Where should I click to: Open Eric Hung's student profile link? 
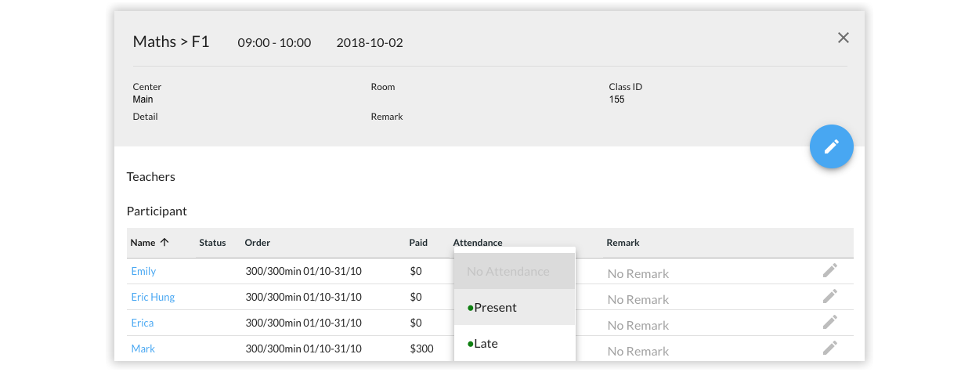click(153, 297)
